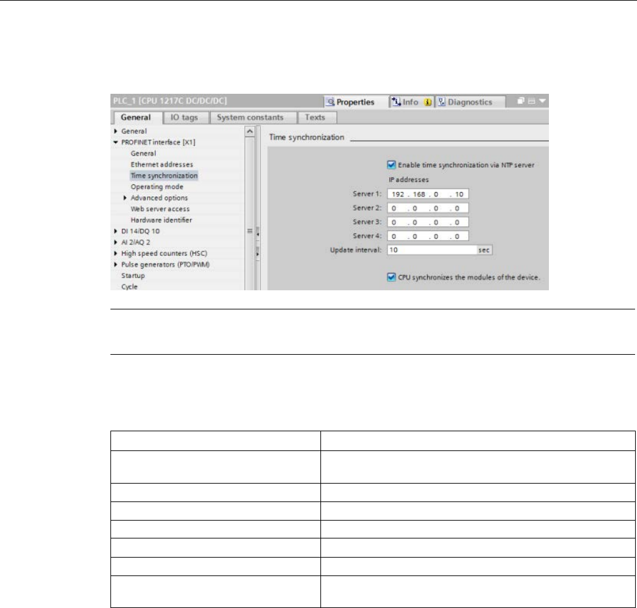637x608 pixels.
Task: Open the Diagnostics tab icon
Action: pyautogui.click(x=442, y=101)
